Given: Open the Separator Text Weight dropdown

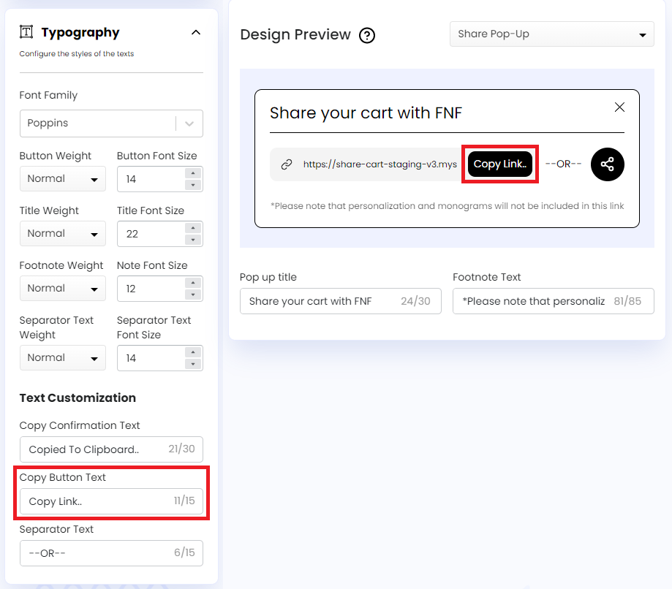Looking at the screenshot, I should pyautogui.click(x=62, y=357).
